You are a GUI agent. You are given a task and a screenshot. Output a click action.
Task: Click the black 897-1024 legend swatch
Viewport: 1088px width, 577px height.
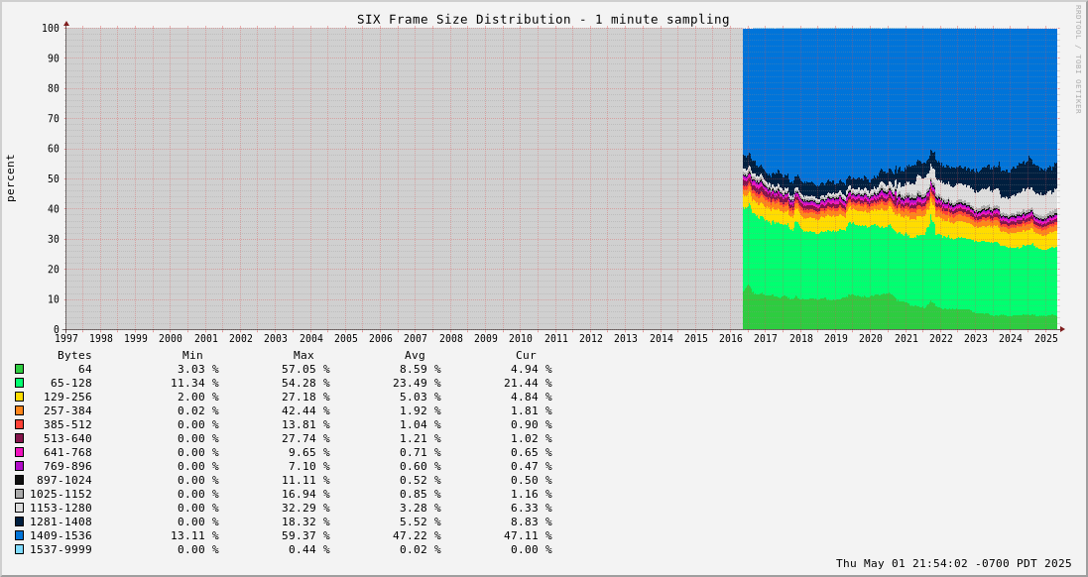coord(20,480)
